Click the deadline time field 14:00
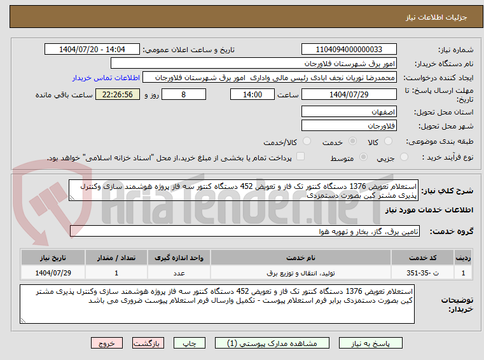The image size is (484, 360). point(252,94)
